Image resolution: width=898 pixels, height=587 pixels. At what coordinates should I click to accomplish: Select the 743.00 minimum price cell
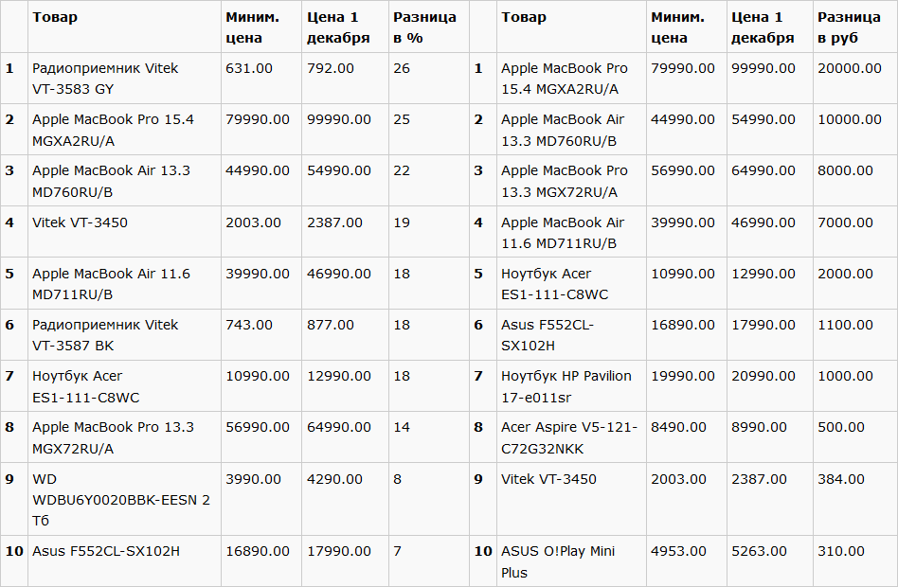[249, 325]
